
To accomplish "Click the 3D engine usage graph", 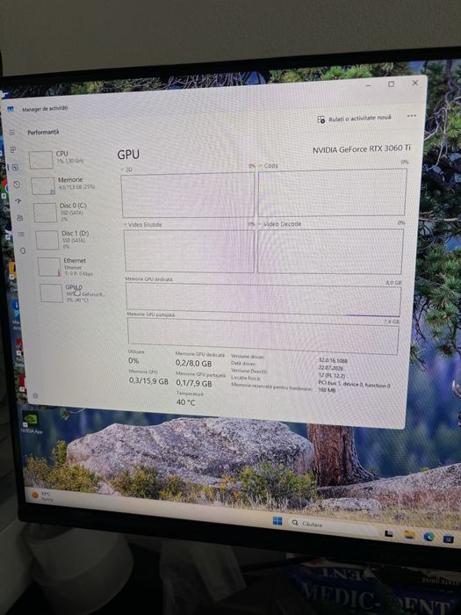I will (188, 194).
